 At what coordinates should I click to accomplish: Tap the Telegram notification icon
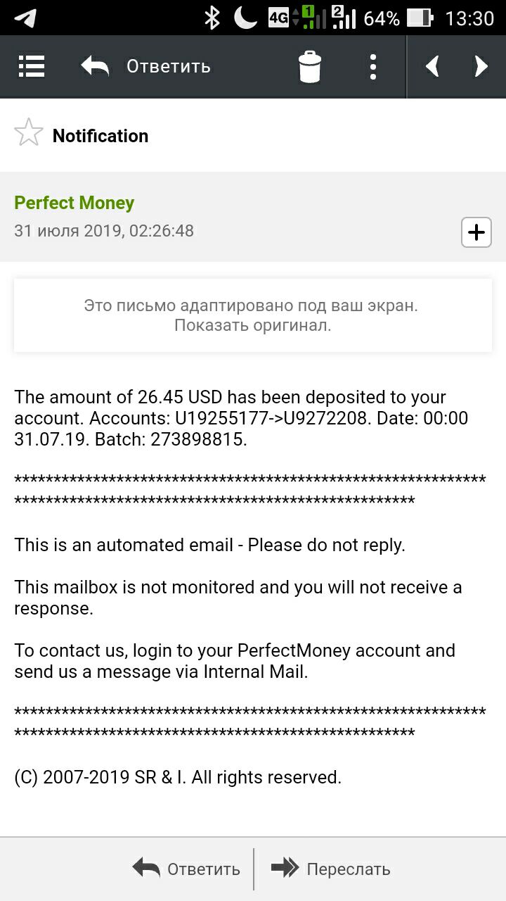tap(25, 18)
